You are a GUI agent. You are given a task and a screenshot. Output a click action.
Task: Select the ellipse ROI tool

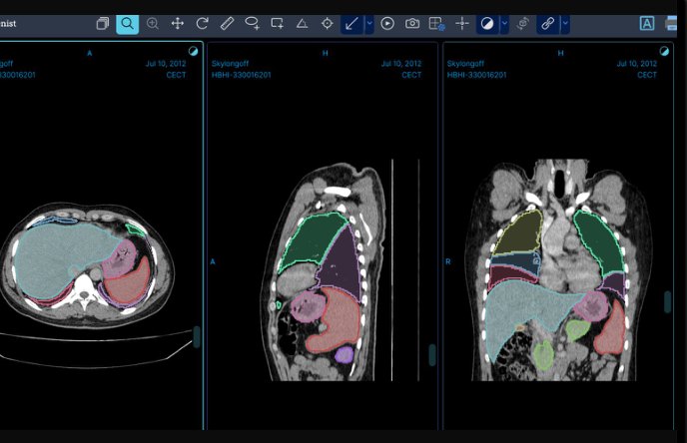252,24
